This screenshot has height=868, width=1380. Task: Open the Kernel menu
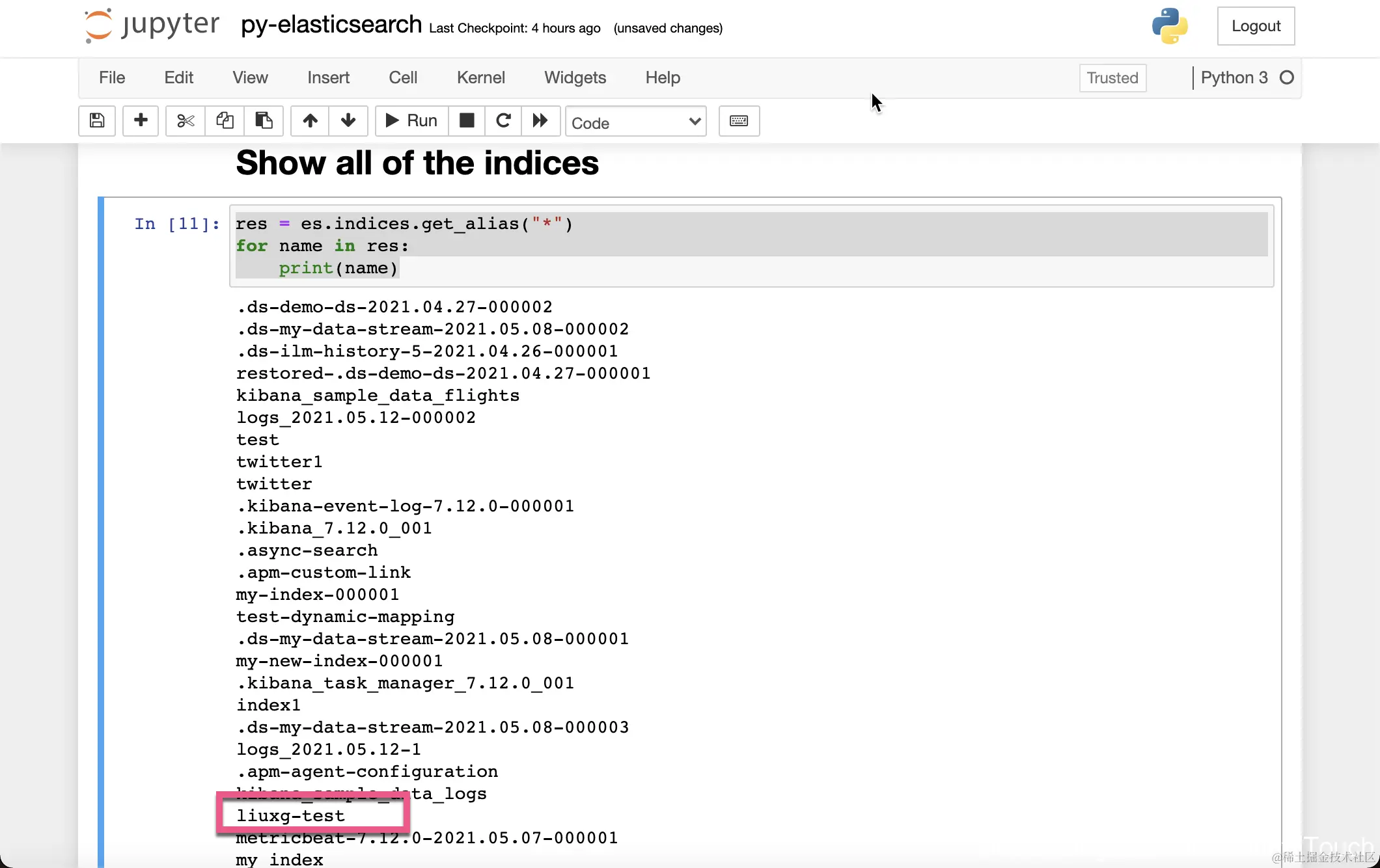click(x=480, y=77)
